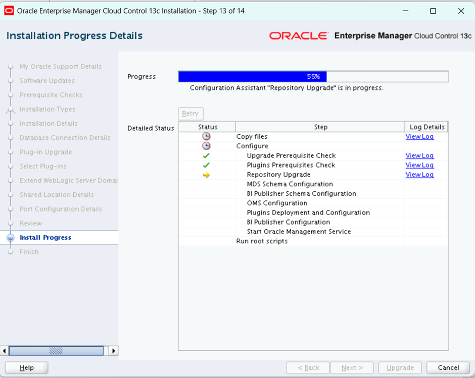Screen dimensions: 475x378
Task: Click the Install Progress step bullet icon
Action: [x=10, y=238]
